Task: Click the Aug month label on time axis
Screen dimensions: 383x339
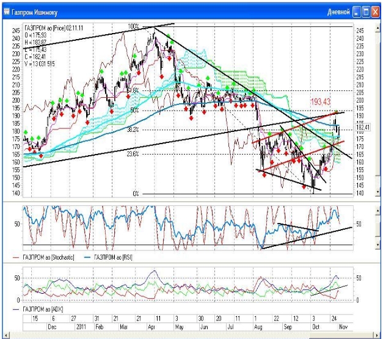Action: [258, 327]
